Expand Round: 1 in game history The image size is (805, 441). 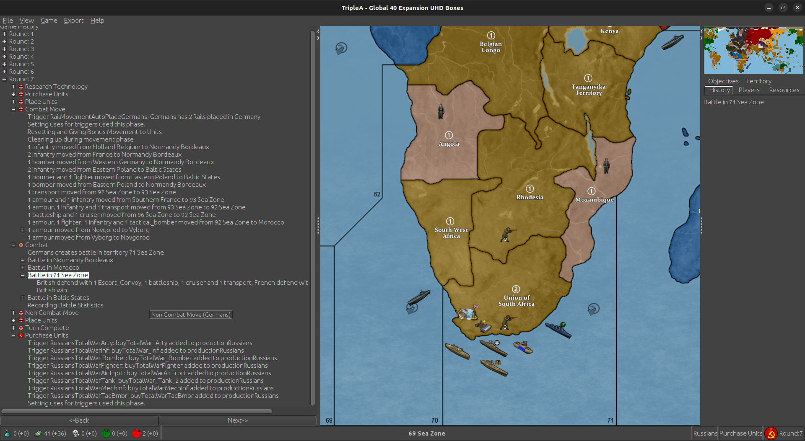4,34
